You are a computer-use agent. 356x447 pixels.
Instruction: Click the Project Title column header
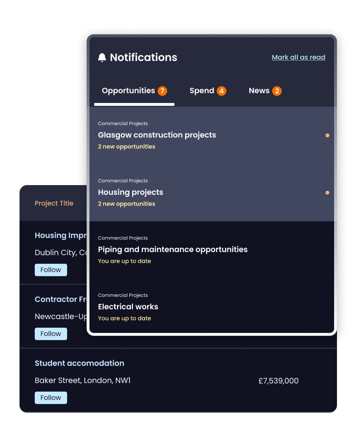click(x=54, y=203)
